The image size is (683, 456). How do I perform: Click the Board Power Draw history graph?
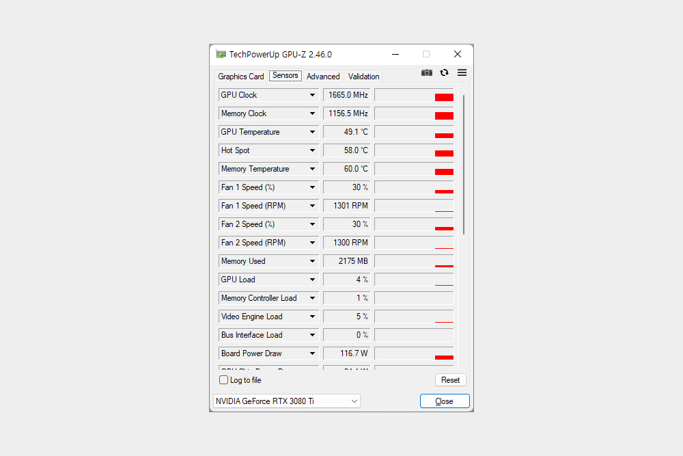(x=414, y=353)
